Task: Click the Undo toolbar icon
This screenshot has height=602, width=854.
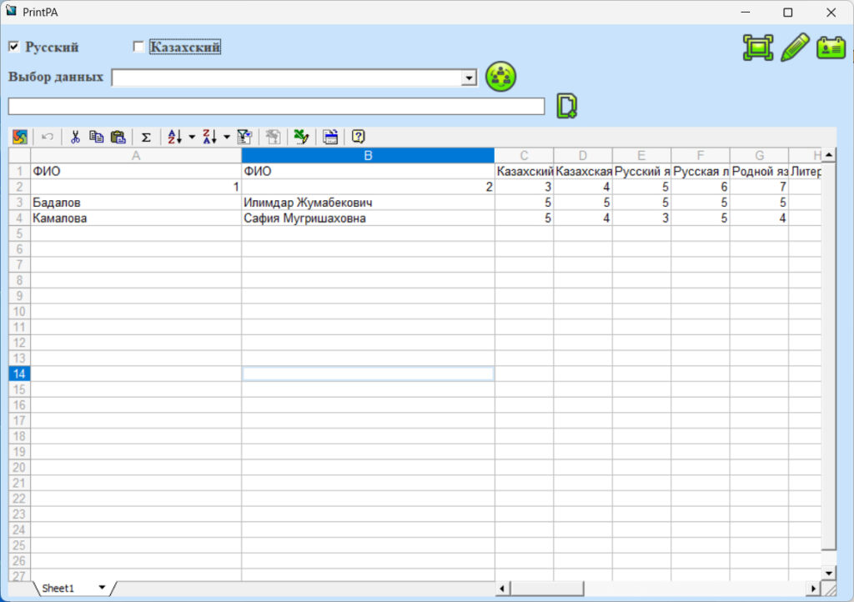Action: pos(48,137)
